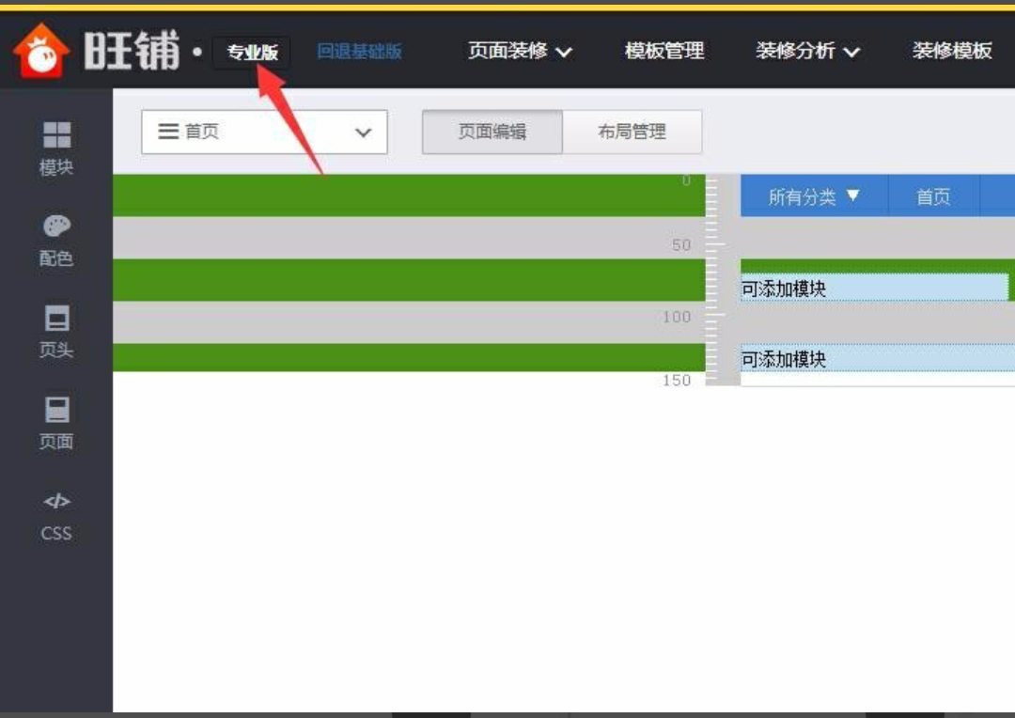Expand the 页面装修 menu
This screenshot has height=718, width=1015.
point(520,51)
